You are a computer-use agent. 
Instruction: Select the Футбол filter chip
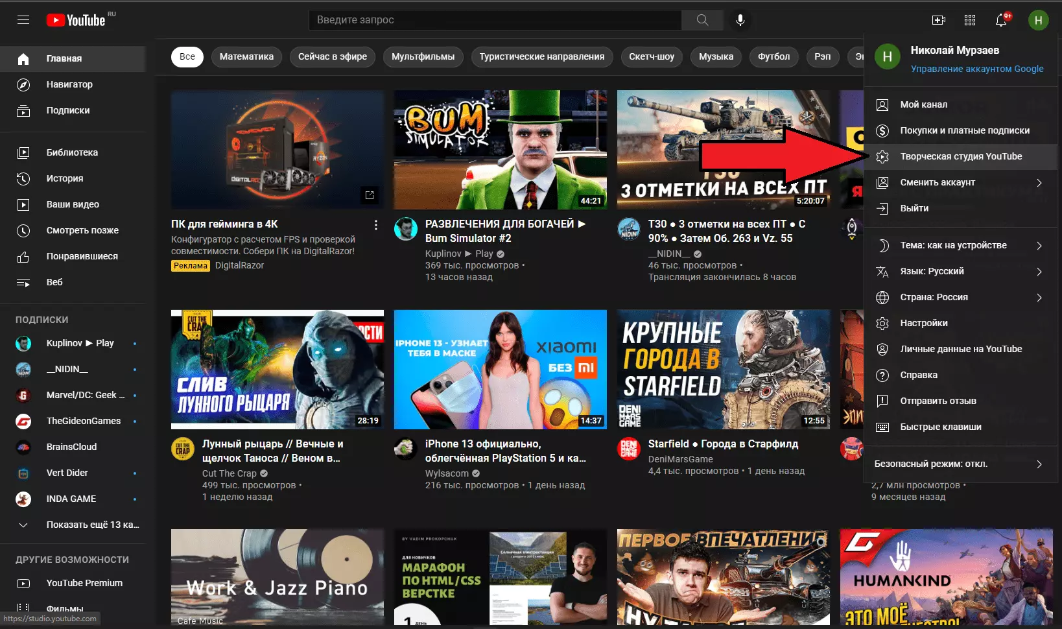click(x=774, y=56)
